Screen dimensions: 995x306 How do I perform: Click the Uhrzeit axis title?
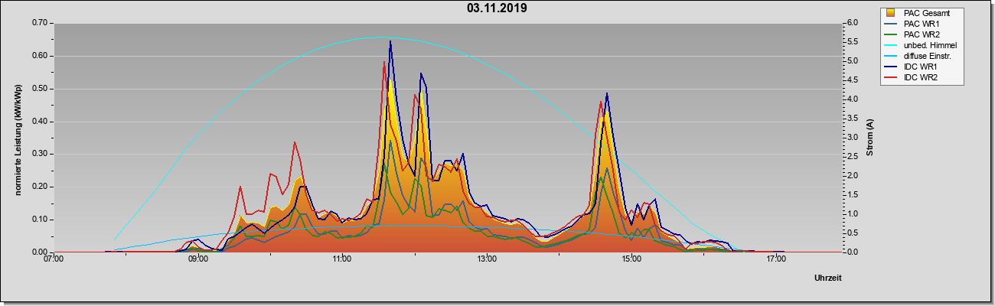[828, 279]
